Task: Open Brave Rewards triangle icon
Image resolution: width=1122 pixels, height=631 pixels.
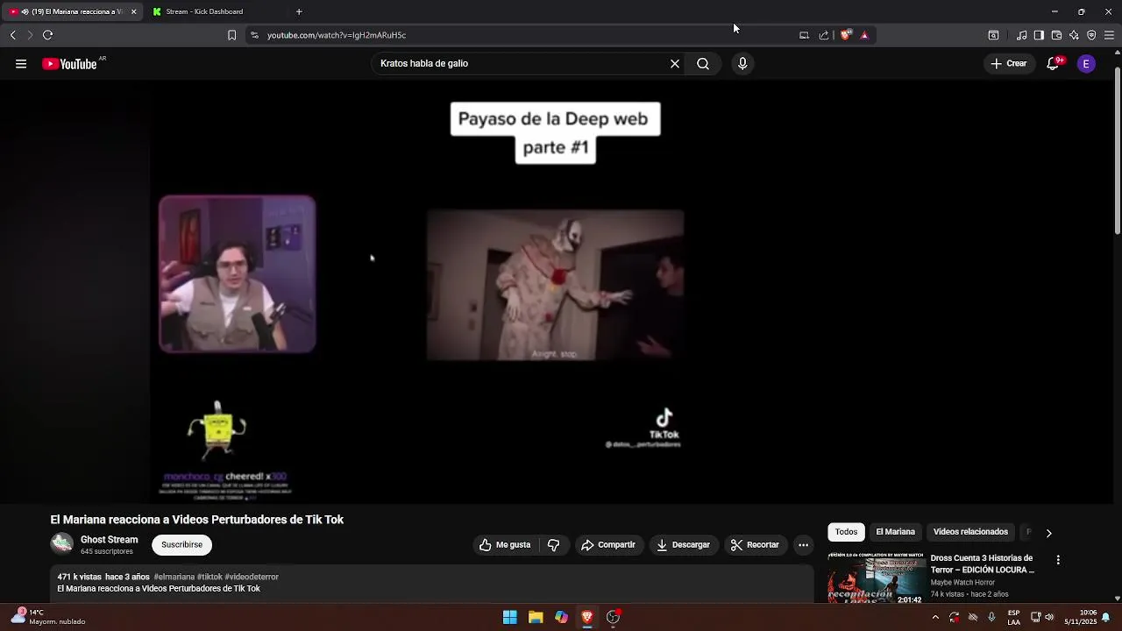Action: click(864, 35)
